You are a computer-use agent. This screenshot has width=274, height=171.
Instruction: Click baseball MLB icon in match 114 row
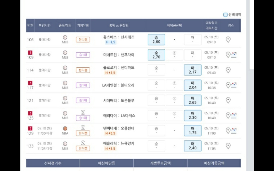(x=65, y=68)
